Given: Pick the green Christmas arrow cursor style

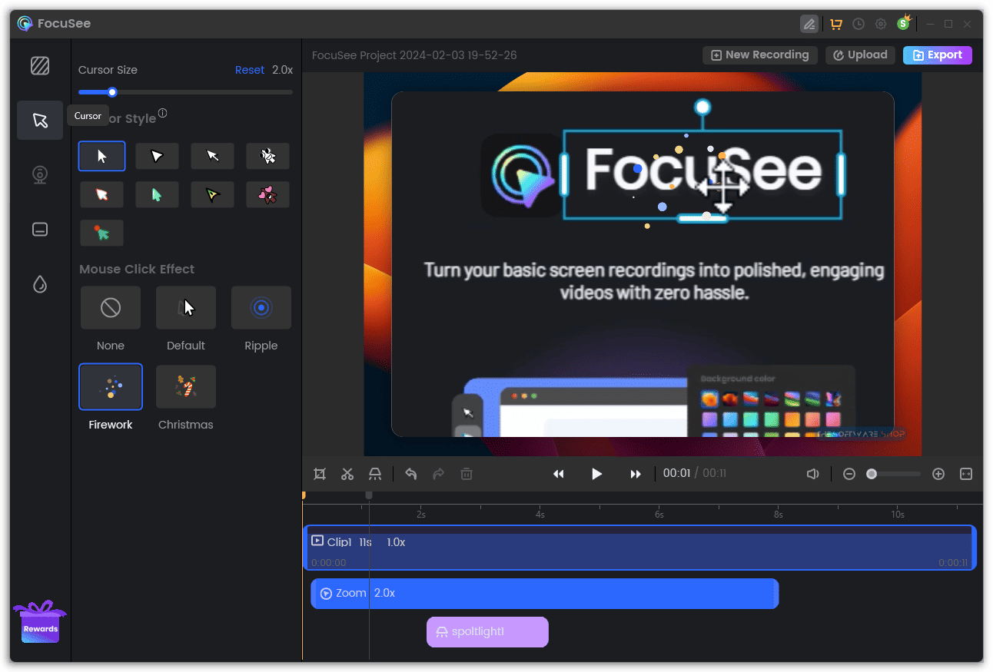Looking at the screenshot, I should [101, 233].
